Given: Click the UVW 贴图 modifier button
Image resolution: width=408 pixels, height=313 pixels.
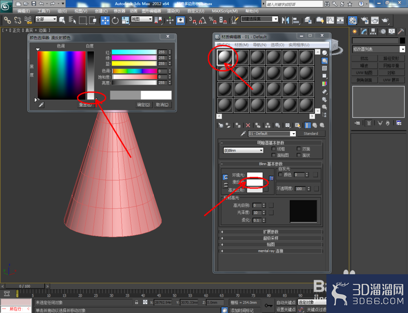Looking at the screenshot, I should tap(364, 73).
